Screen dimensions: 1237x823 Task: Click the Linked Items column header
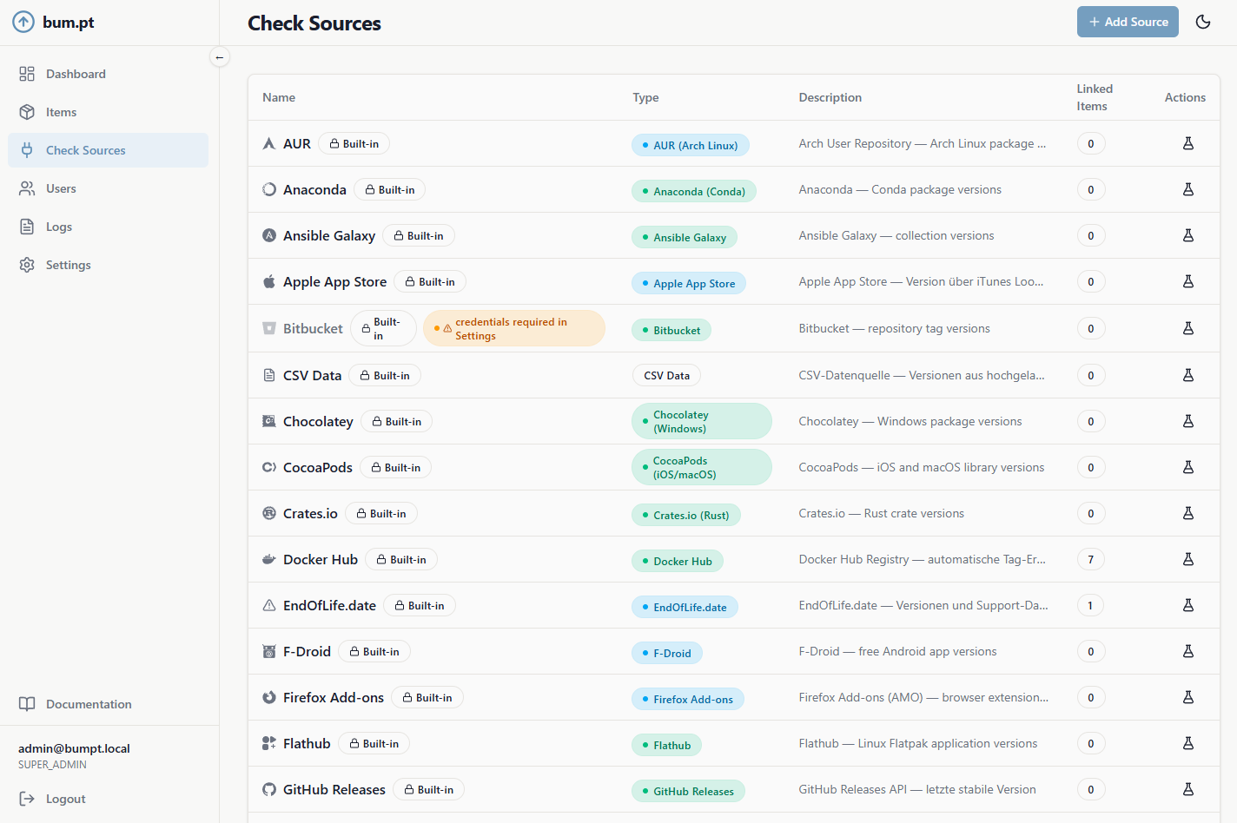point(1095,97)
